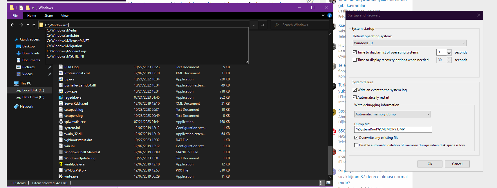Toggle Time to display list of operating systems
Screen dimensions: 497x188
(355, 52)
